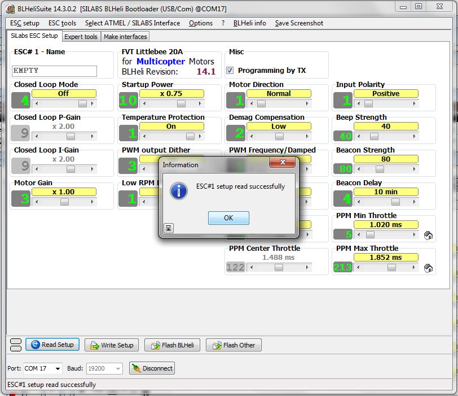Expand the Baud rate dropdown
This screenshot has height=396, width=458.
[x=118, y=368]
